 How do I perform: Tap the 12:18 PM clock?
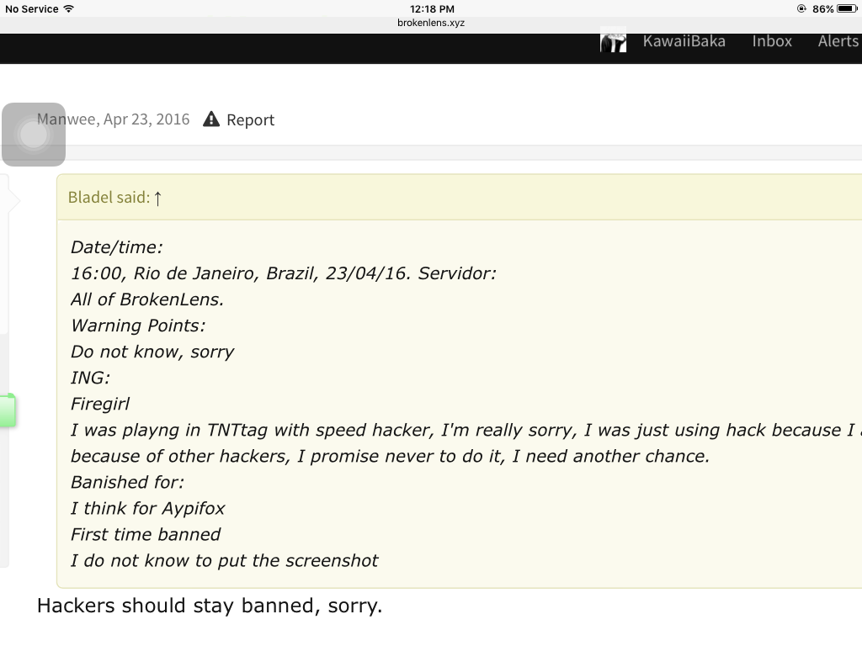point(432,8)
